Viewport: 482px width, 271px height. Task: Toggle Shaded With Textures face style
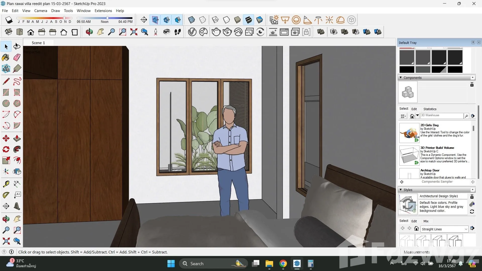pyautogui.click(x=249, y=20)
